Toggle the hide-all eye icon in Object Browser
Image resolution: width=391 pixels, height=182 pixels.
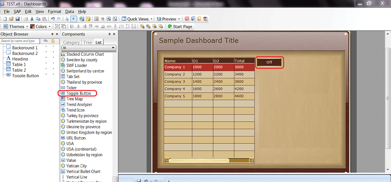(x=45, y=41)
